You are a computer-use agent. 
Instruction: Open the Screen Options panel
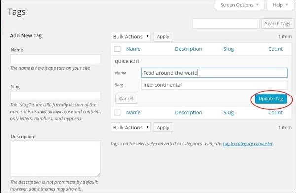[239, 5]
